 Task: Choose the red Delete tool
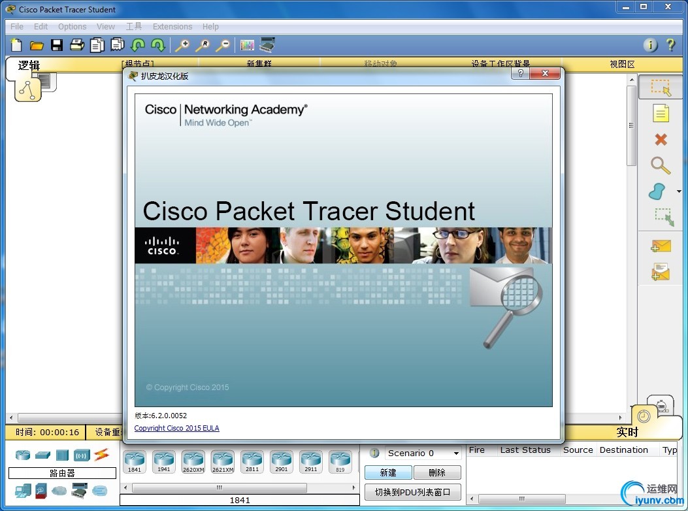click(661, 140)
